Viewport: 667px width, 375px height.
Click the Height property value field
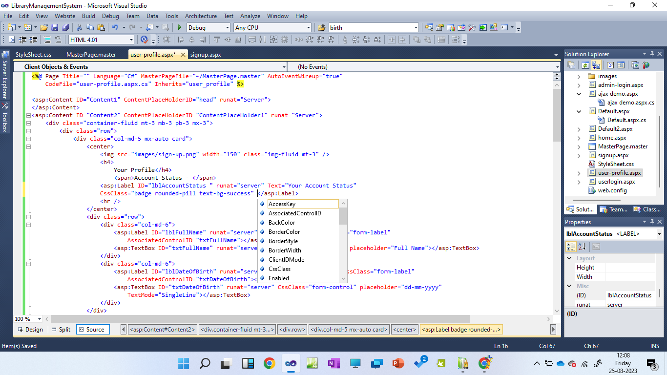click(630, 268)
